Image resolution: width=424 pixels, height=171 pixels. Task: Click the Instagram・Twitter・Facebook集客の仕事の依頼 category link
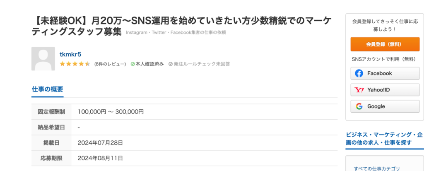point(176,33)
